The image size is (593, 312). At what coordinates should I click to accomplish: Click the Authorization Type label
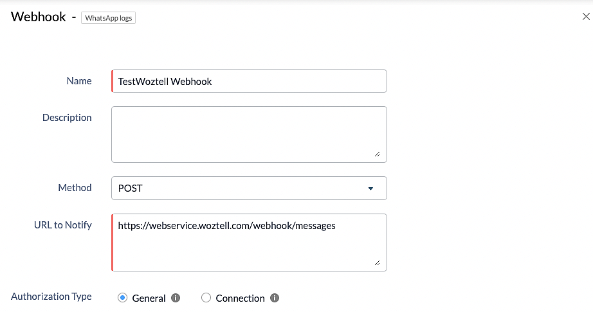pos(51,297)
